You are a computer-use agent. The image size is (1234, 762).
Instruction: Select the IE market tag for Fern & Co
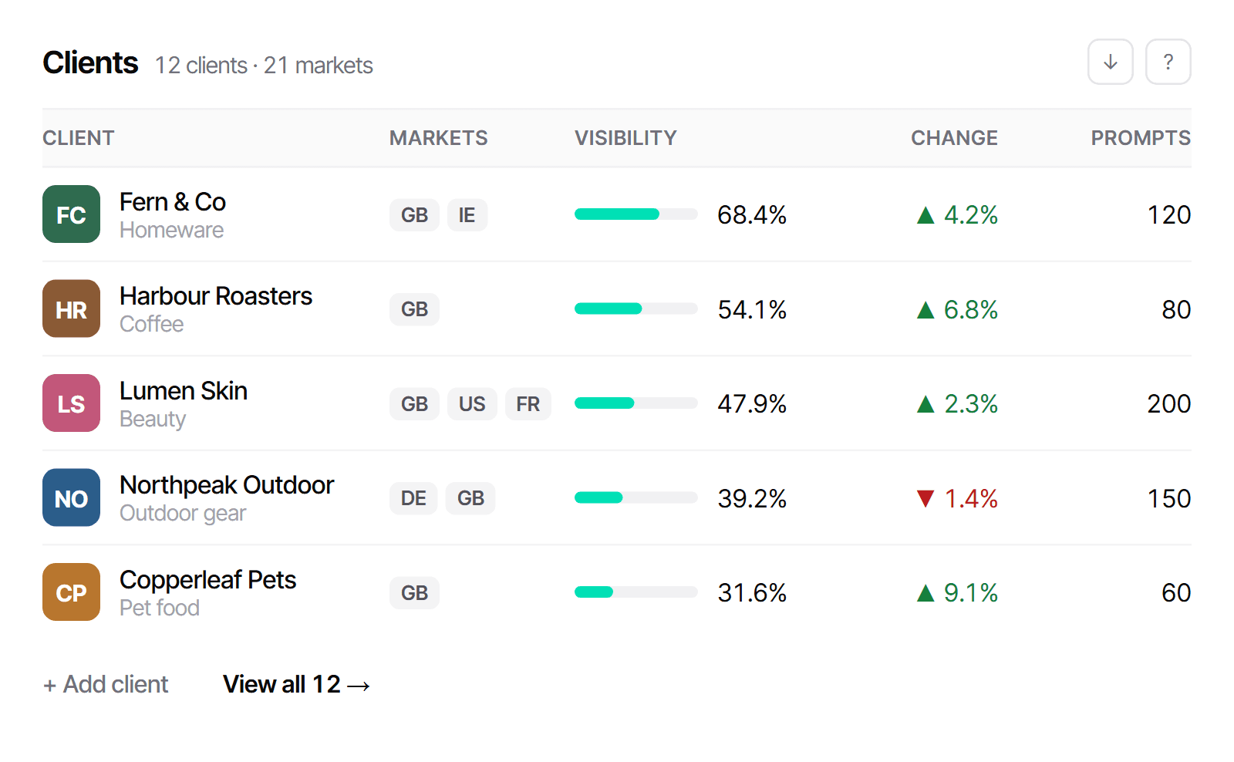tap(467, 215)
